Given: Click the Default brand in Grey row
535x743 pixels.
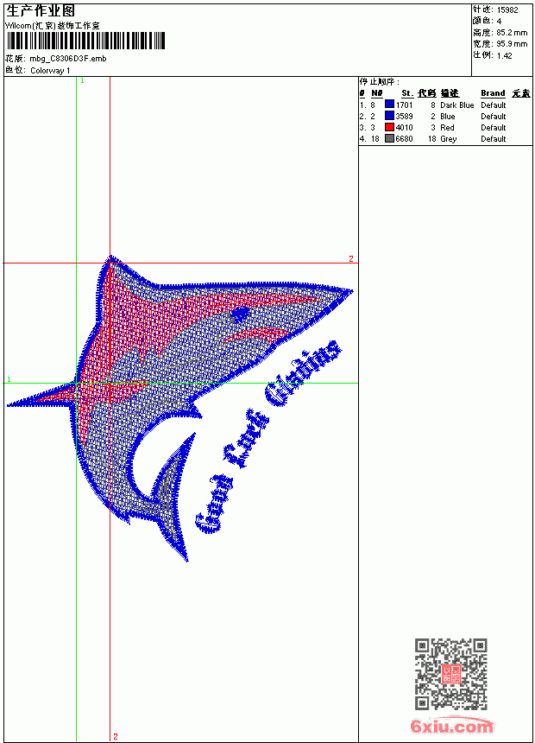Looking at the screenshot, I should click(494, 139).
